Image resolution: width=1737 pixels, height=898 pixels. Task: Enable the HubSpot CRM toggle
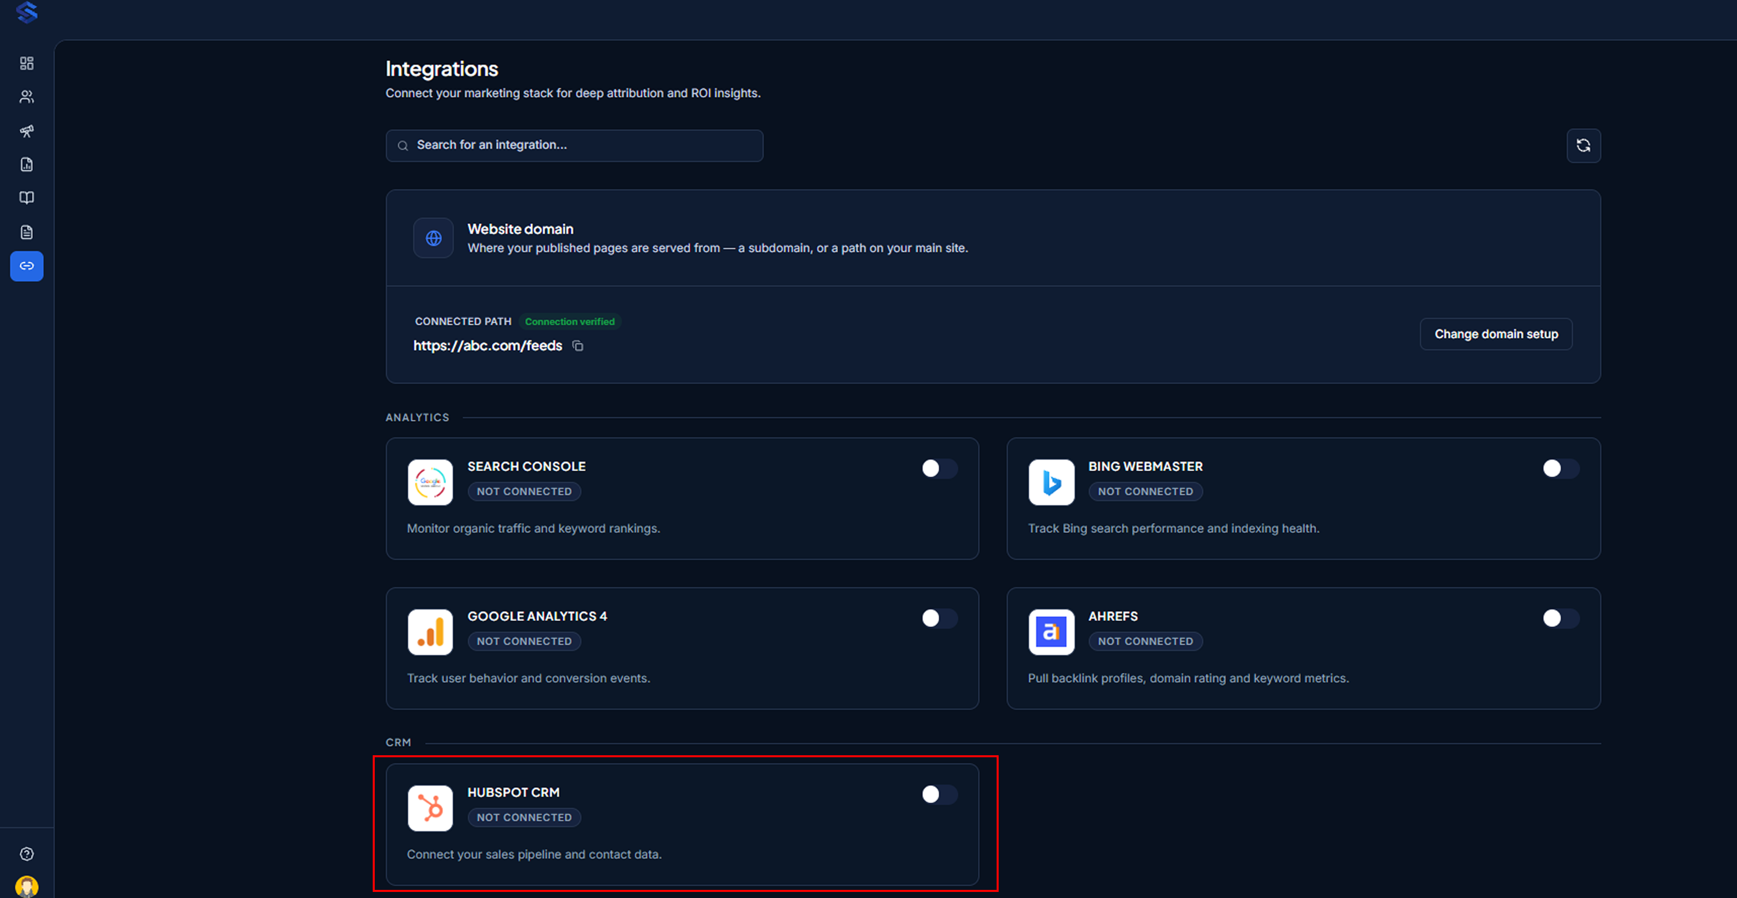939,794
